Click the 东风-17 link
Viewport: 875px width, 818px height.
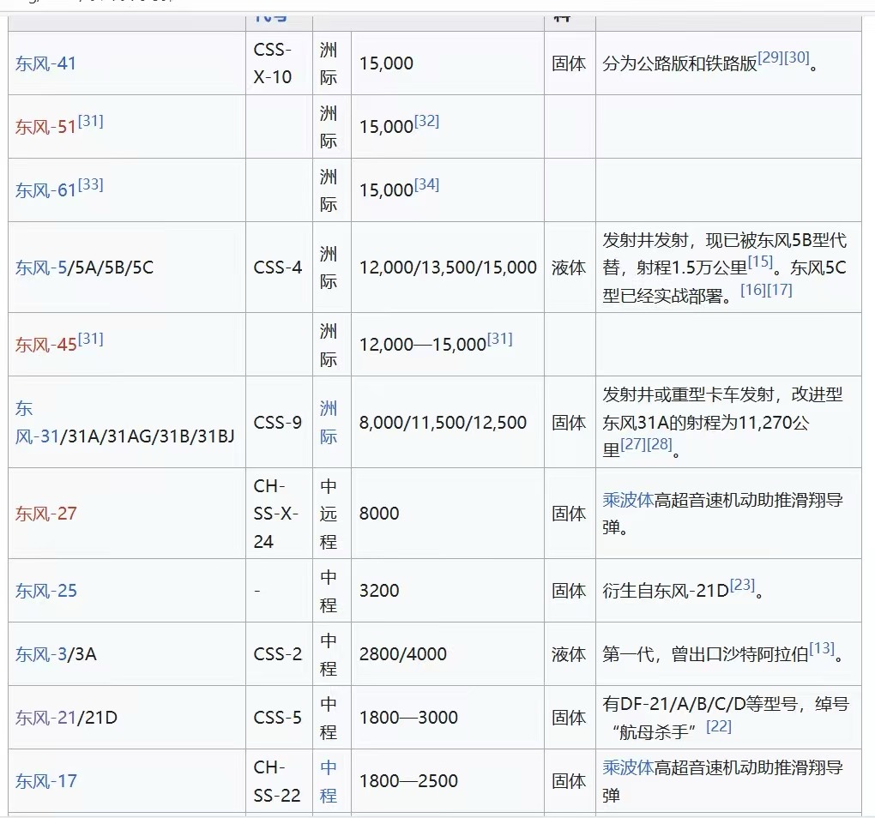point(45,781)
